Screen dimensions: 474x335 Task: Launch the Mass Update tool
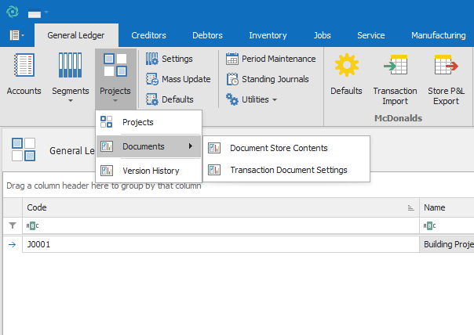[x=177, y=79]
